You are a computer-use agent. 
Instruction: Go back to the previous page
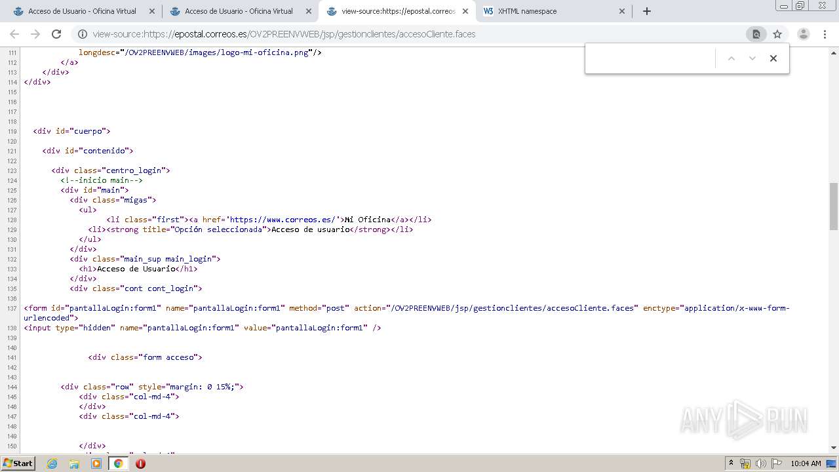coord(14,34)
